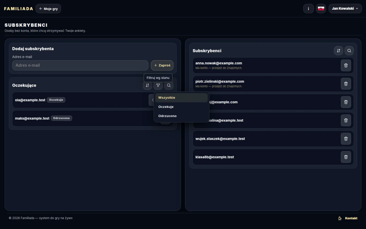Sort the Oczekujące list
This screenshot has height=229, width=366.
[147, 85]
